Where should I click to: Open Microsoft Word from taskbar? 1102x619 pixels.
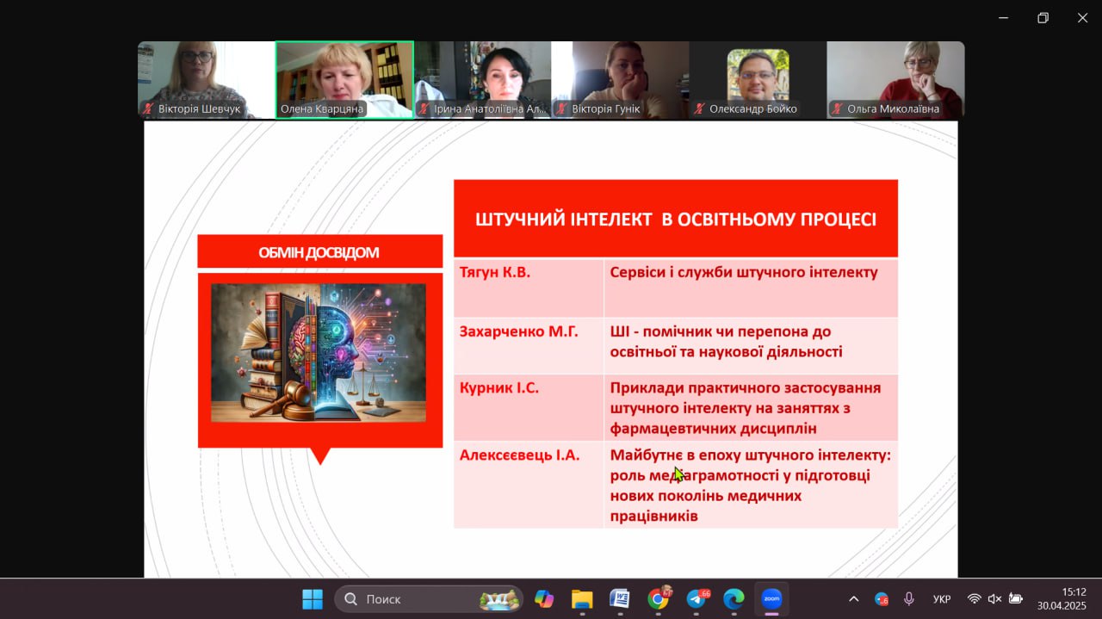(x=620, y=598)
